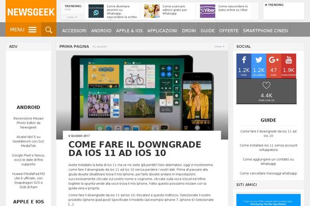Open 'Come nascondere lo stato online su Viber'
Screen dimensions: 310x206
[233, 8]
